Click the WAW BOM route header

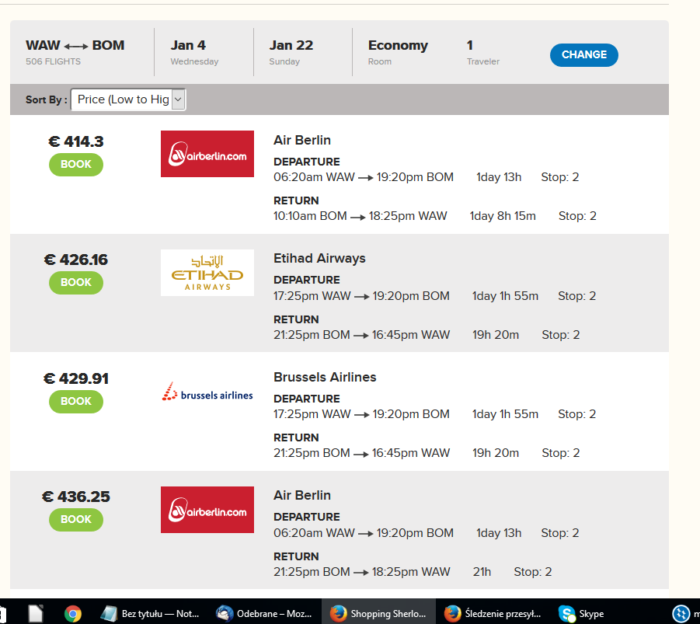tap(75, 46)
